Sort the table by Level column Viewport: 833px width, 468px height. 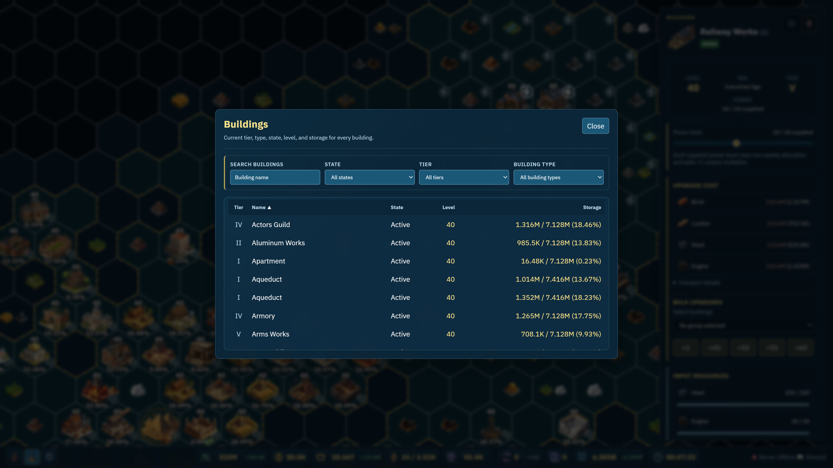449,208
